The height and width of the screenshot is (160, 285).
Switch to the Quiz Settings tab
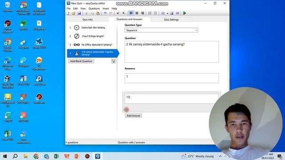[x=171, y=20]
